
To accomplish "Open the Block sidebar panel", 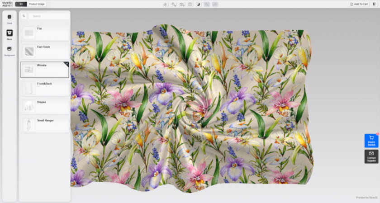I will 9,35.
